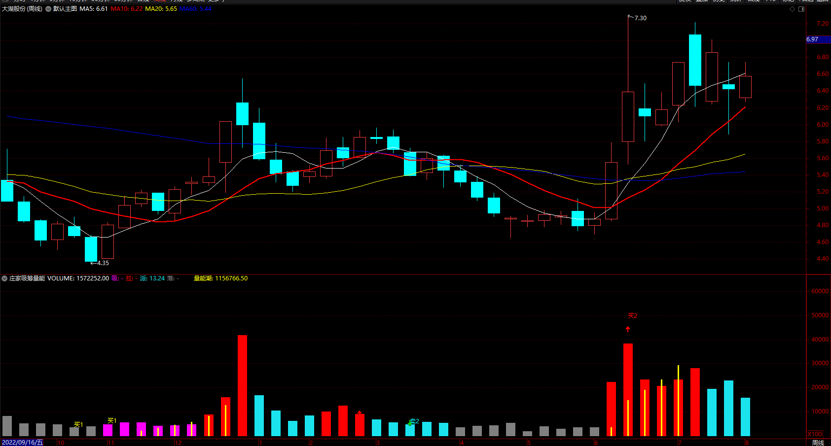
Task: Click the 4.35 low price marker
Action: (x=103, y=263)
